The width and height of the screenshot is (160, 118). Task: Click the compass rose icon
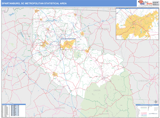pyautogui.click(x=156, y=102)
